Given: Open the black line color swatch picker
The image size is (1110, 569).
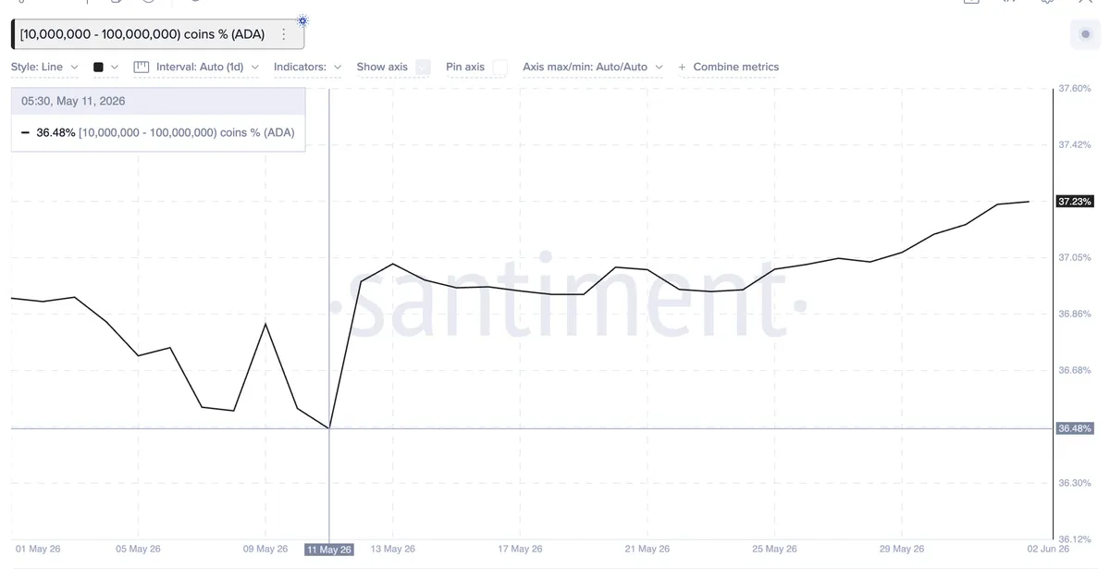Looking at the screenshot, I should 105,67.
